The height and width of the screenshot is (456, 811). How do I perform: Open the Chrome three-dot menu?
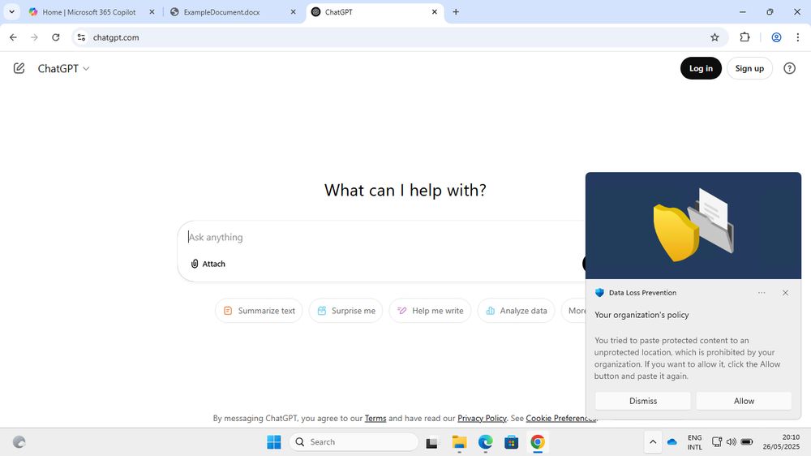point(798,37)
